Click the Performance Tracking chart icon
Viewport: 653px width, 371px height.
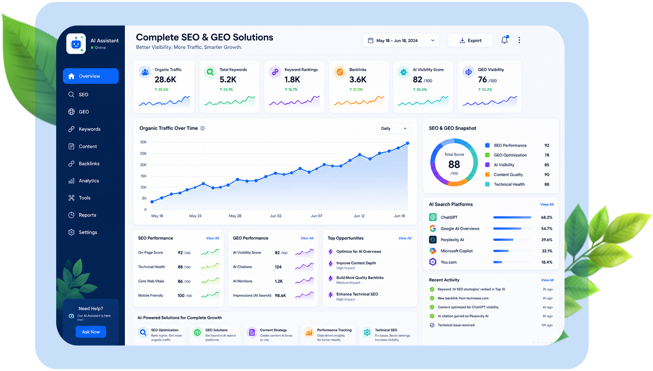point(309,333)
